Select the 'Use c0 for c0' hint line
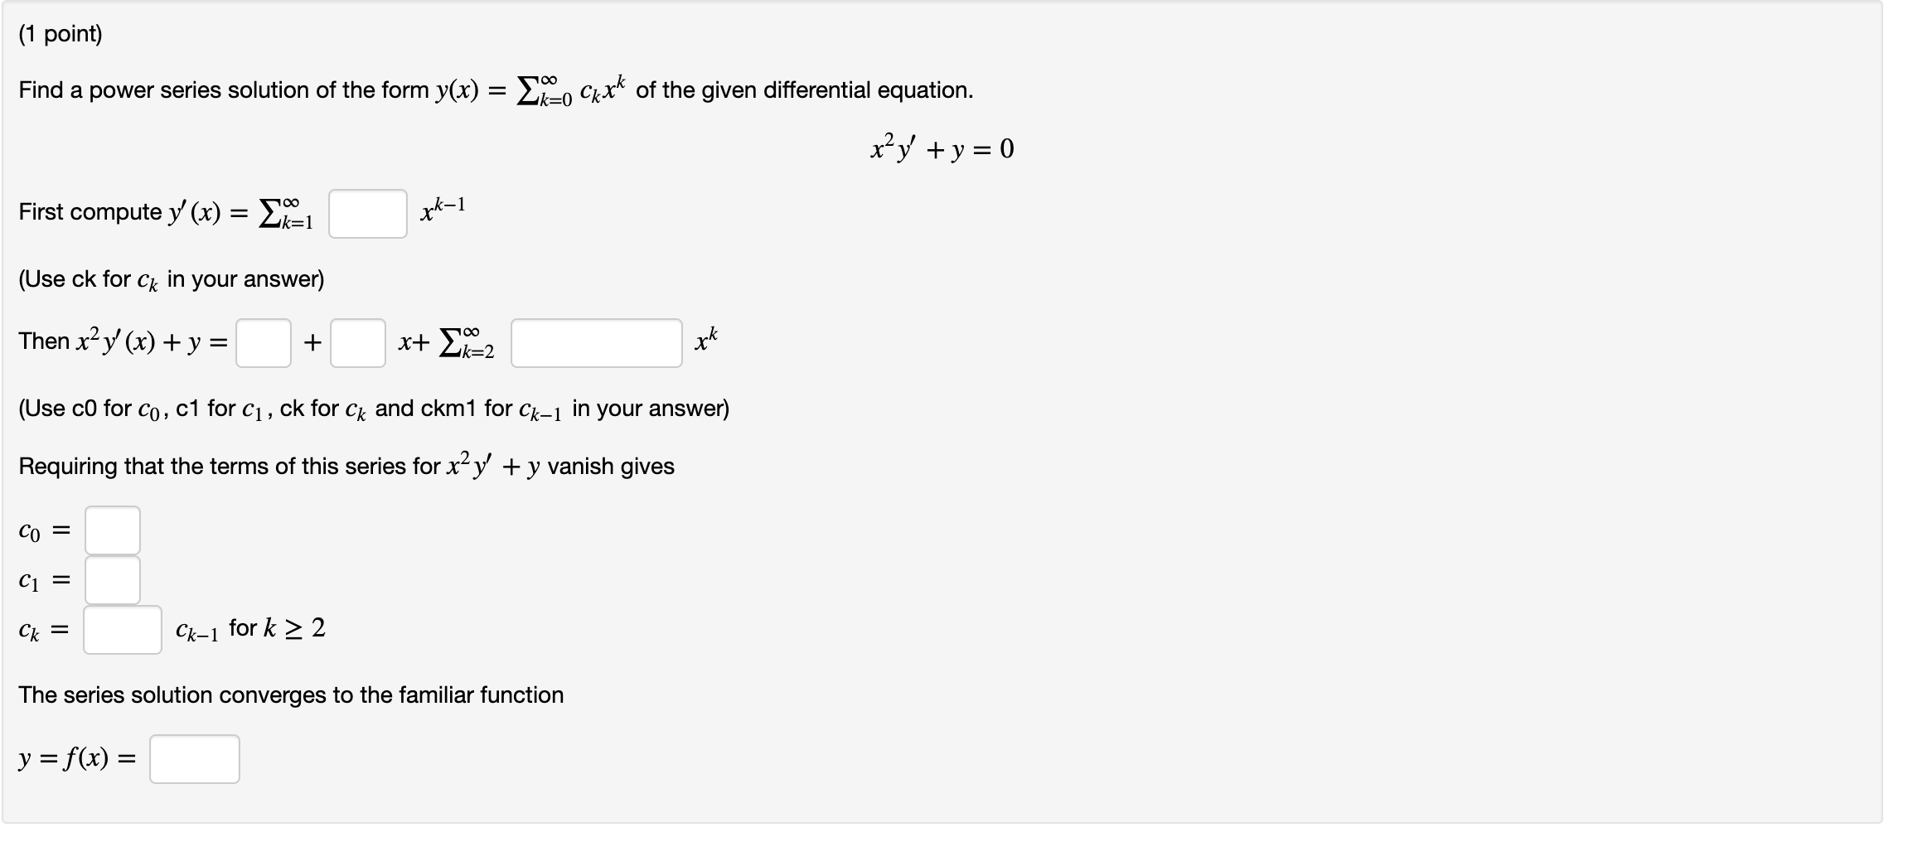 click(373, 407)
